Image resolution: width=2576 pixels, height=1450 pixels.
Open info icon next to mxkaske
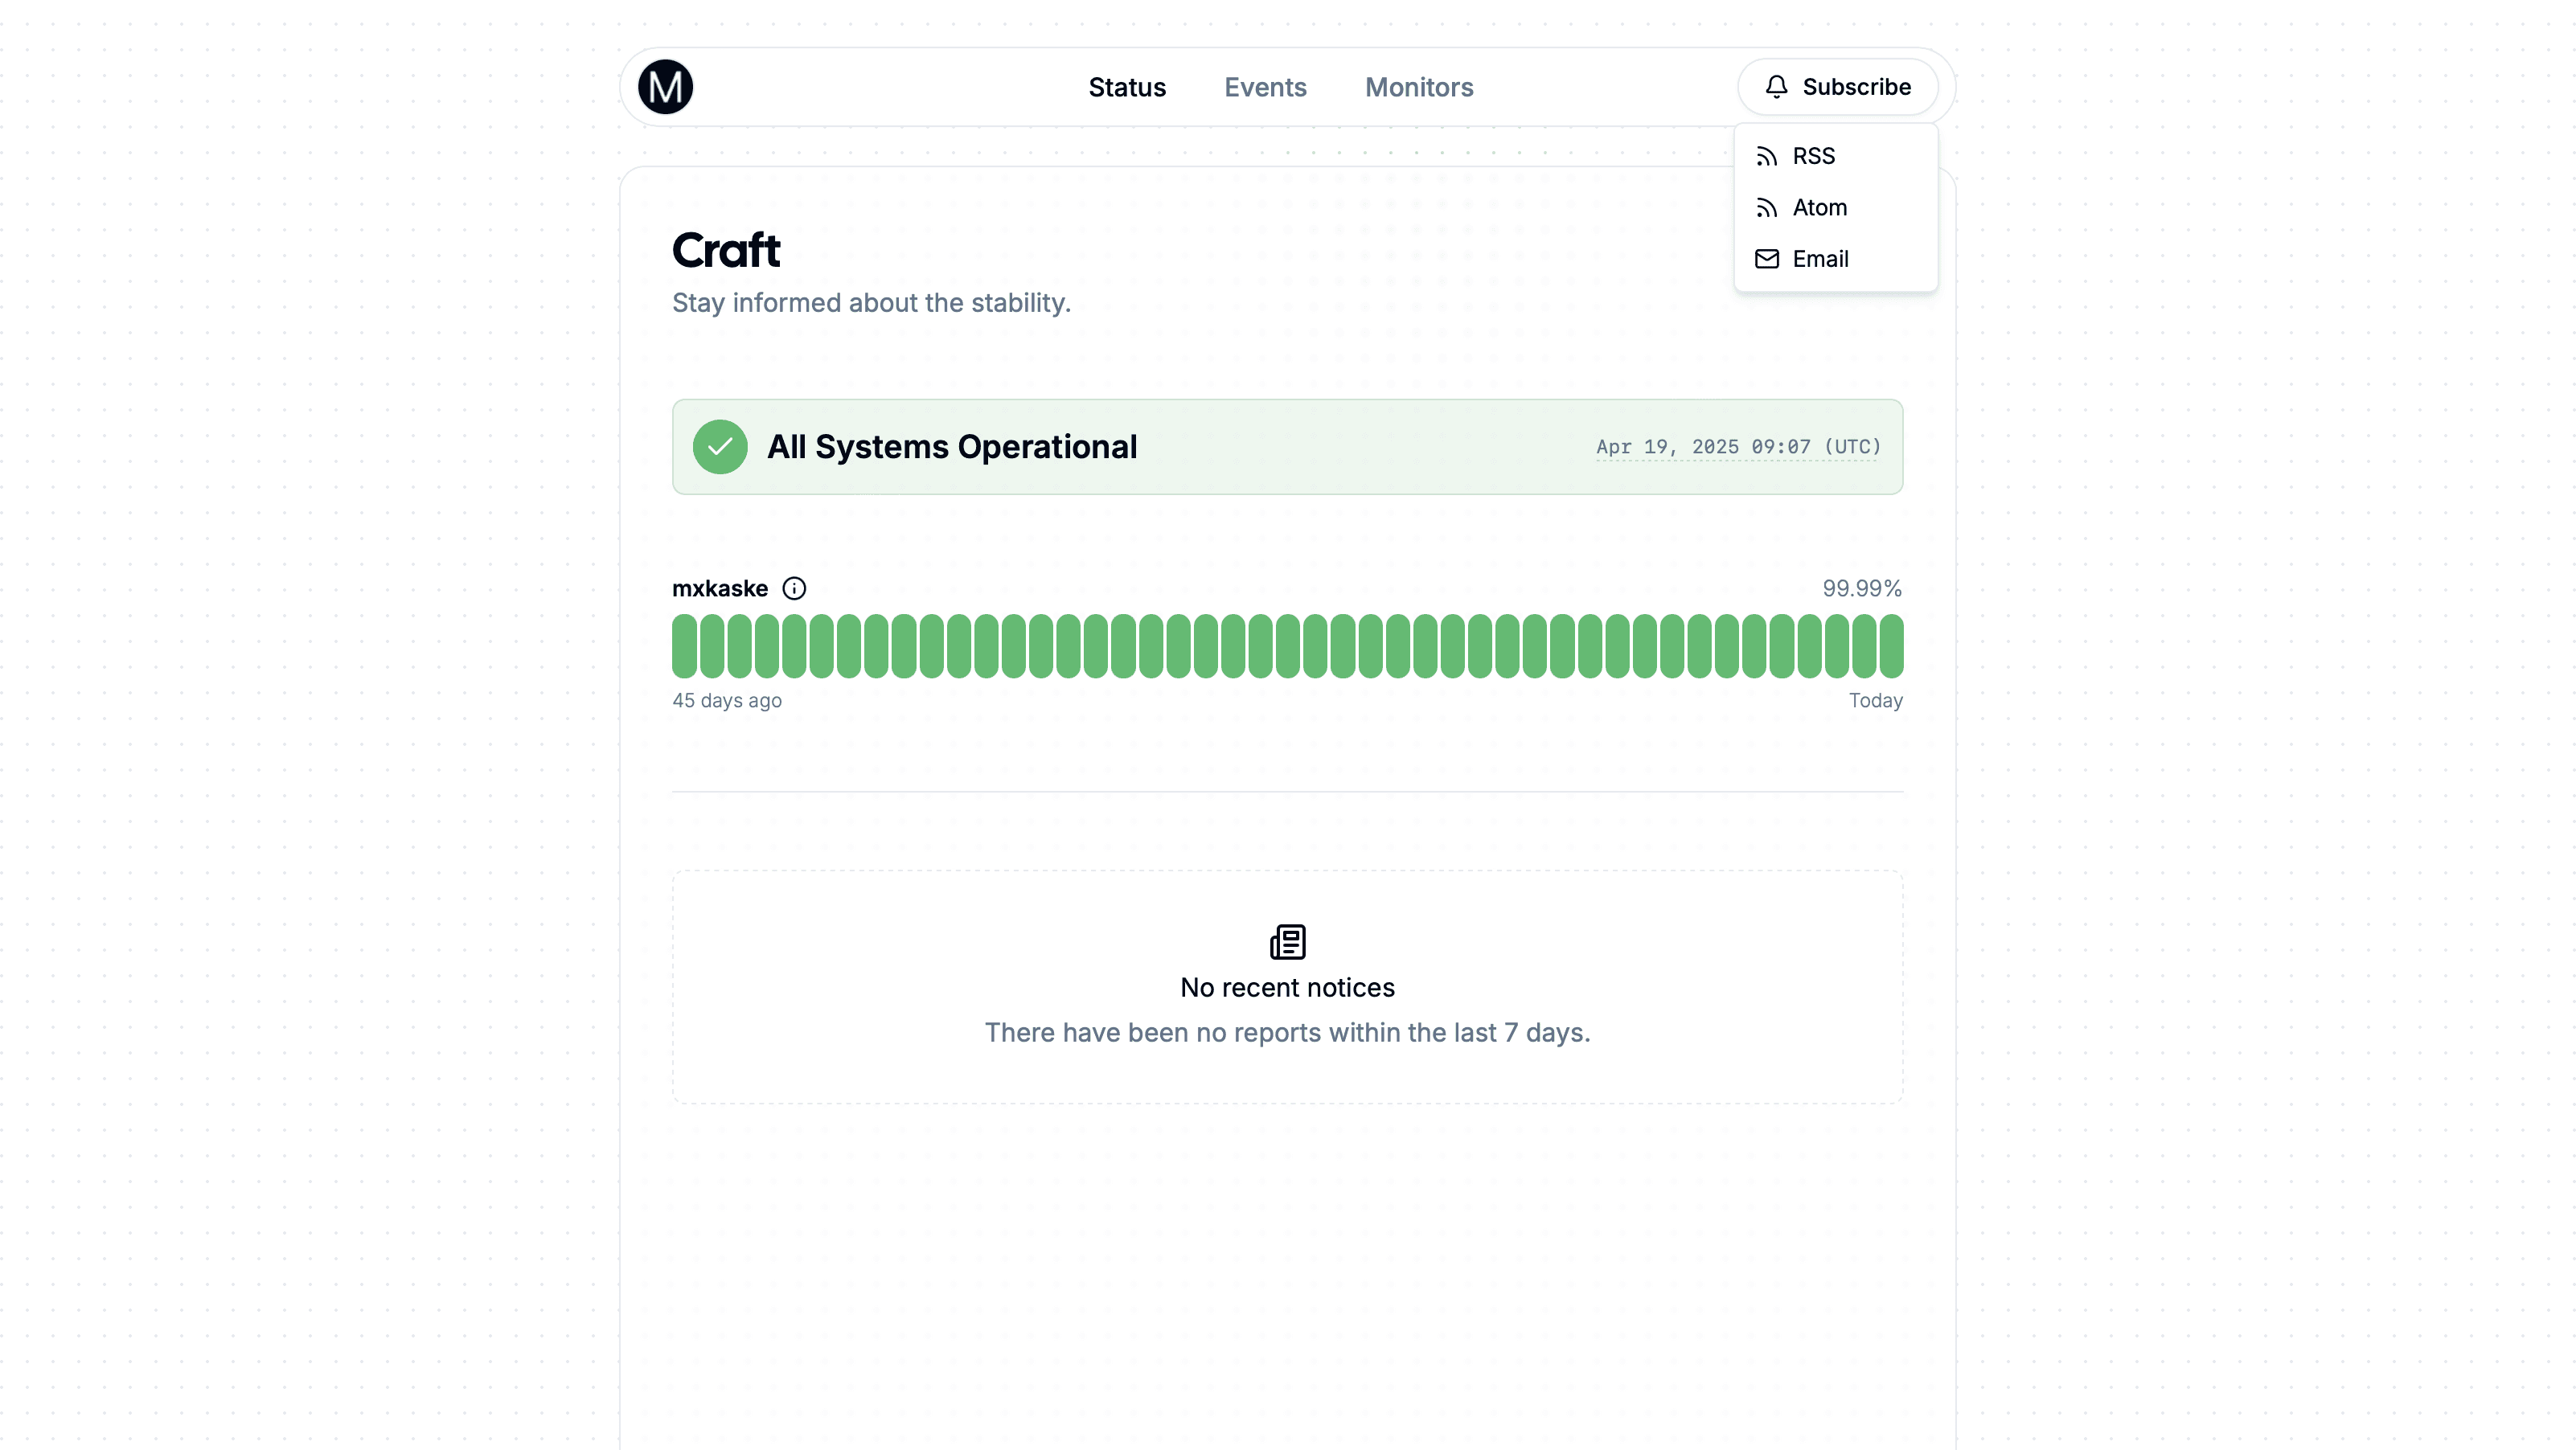(794, 588)
